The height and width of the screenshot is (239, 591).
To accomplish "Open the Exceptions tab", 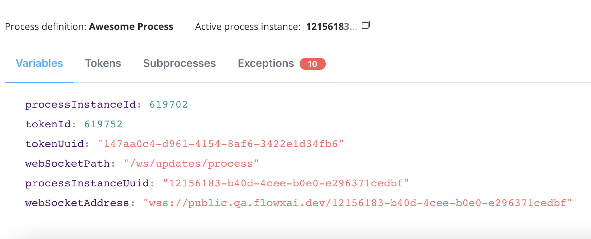I will 266,63.
